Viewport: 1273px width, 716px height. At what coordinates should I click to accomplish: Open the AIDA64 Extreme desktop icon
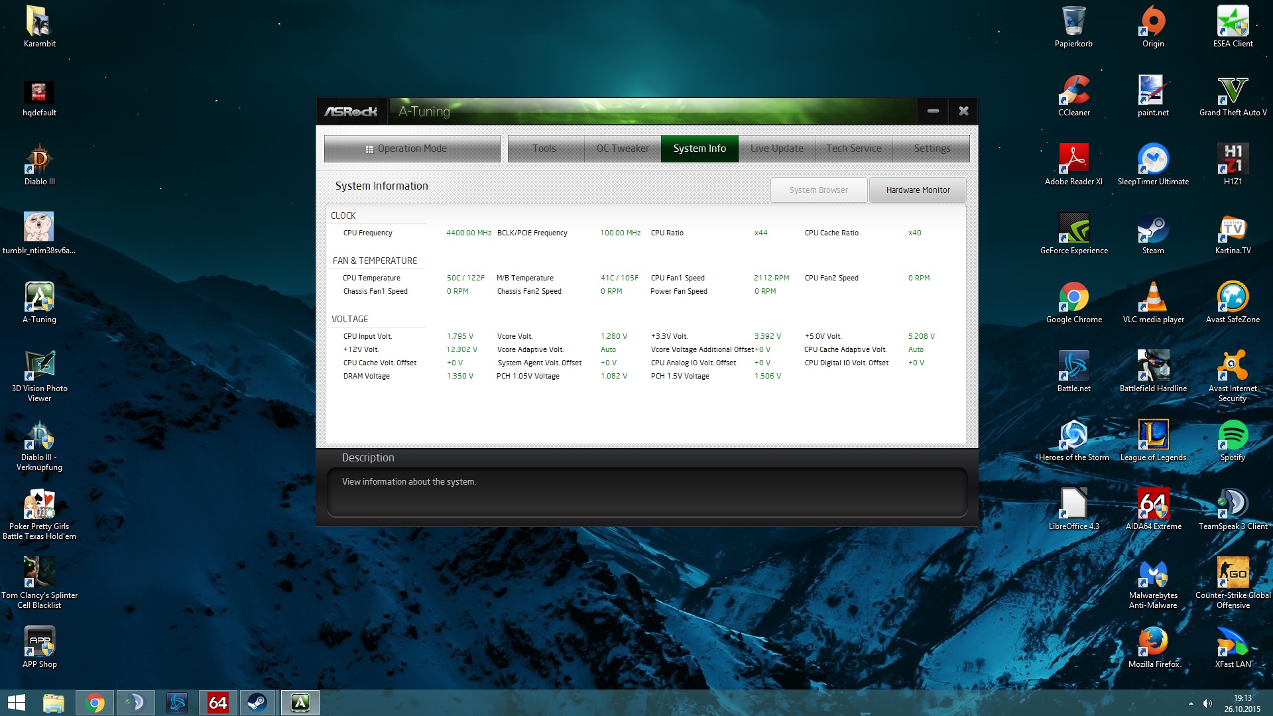[1153, 505]
